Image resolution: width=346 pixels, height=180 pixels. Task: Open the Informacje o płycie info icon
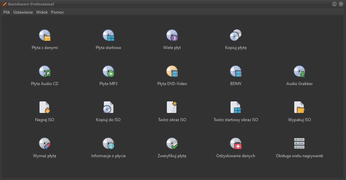point(108,143)
